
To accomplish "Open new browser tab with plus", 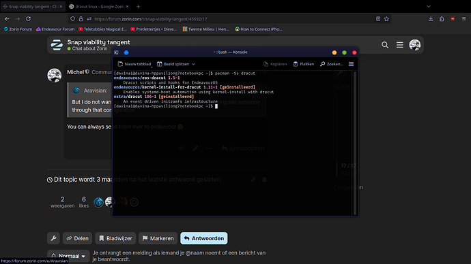I will 138,6.
